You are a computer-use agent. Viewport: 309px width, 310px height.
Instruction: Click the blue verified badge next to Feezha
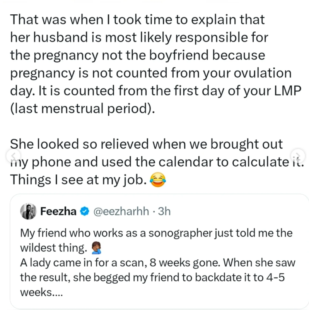click(84, 211)
